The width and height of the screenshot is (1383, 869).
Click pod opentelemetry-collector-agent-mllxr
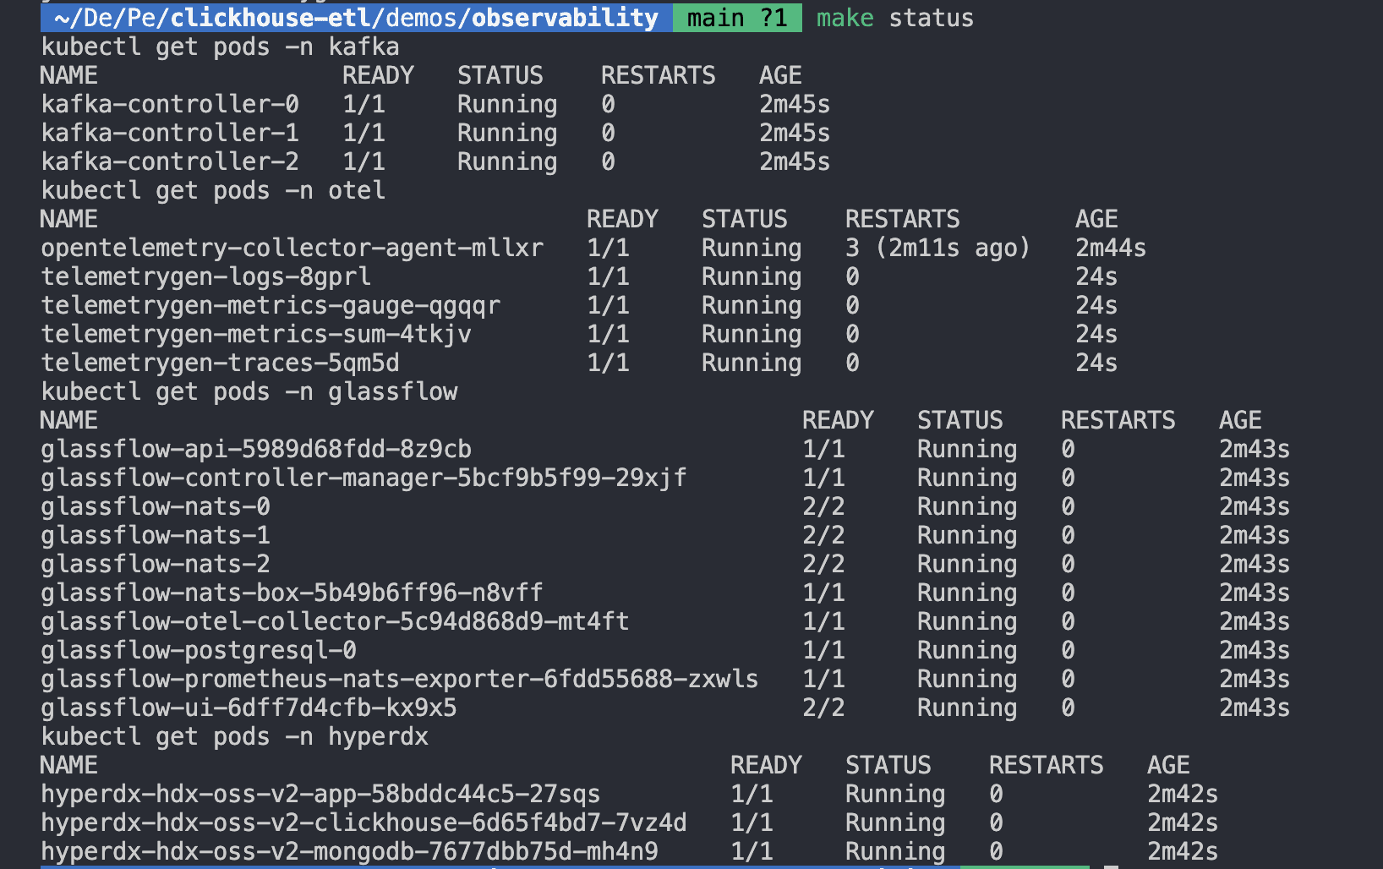[292, 248]
